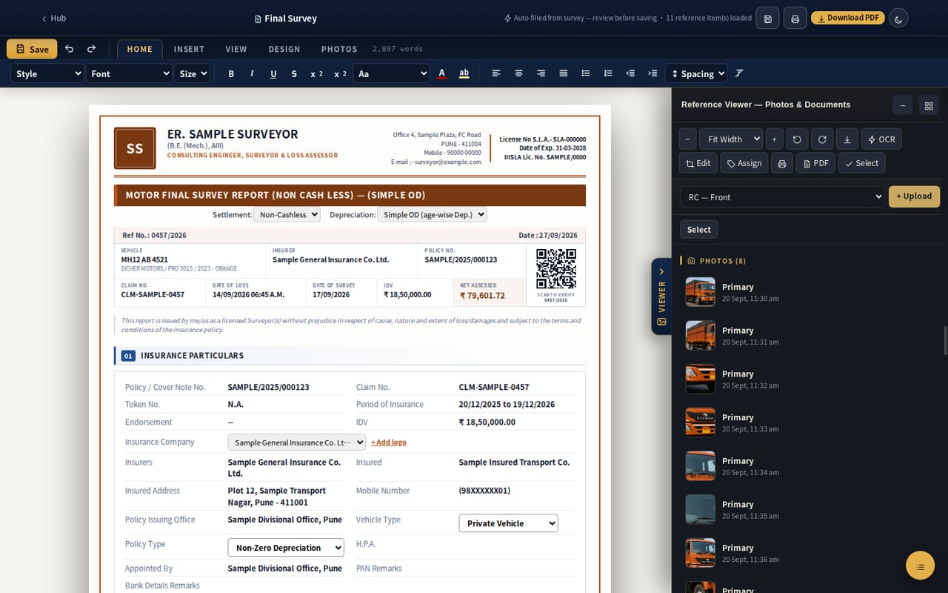Clear text formatting
Image resolution: width=948 pixels, height=593 pixels.
point(739,73)
